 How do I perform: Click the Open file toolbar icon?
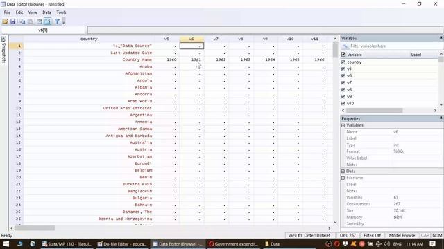point(5,21)
